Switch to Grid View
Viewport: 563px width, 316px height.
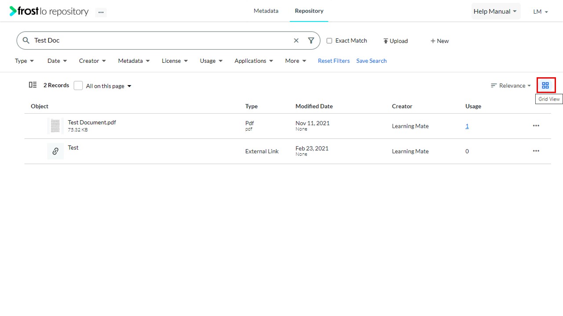545,86
